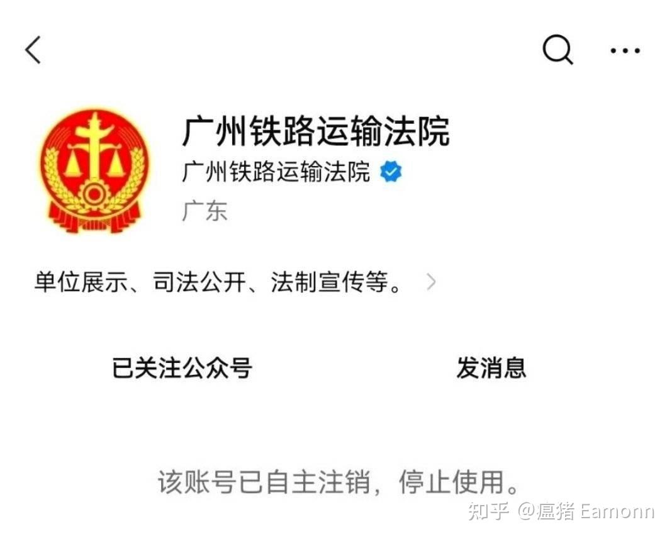The width and height of the screenshot is (672, 539).
Task: Click the 停止使用 part of the notice
Action: click(x=452, y=482)
